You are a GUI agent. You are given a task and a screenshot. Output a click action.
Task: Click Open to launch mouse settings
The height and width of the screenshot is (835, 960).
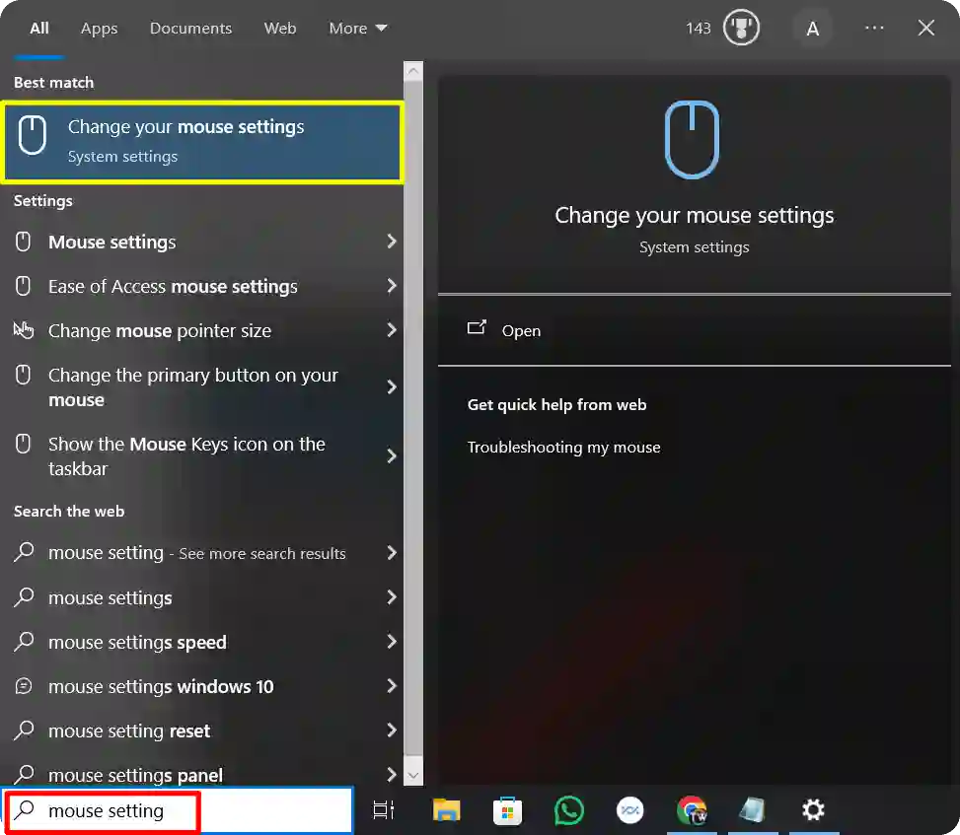click(521, 330)
